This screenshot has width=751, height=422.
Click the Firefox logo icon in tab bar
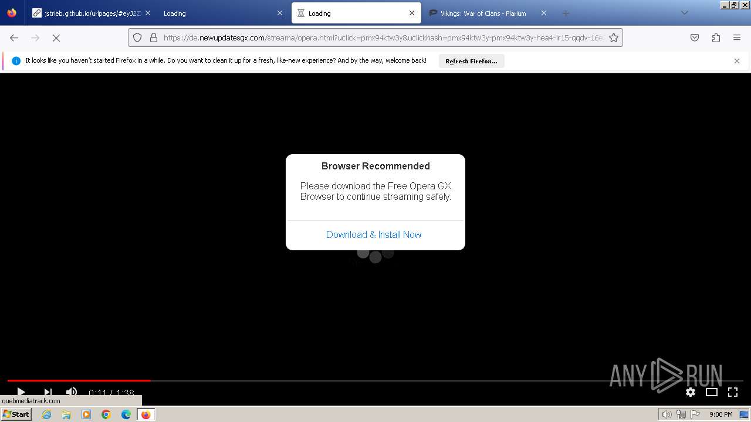12,13
